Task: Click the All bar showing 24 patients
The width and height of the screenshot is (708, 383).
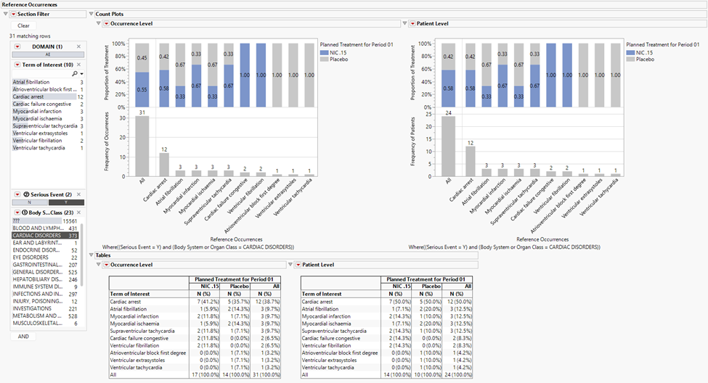Action: coord(448,146)
